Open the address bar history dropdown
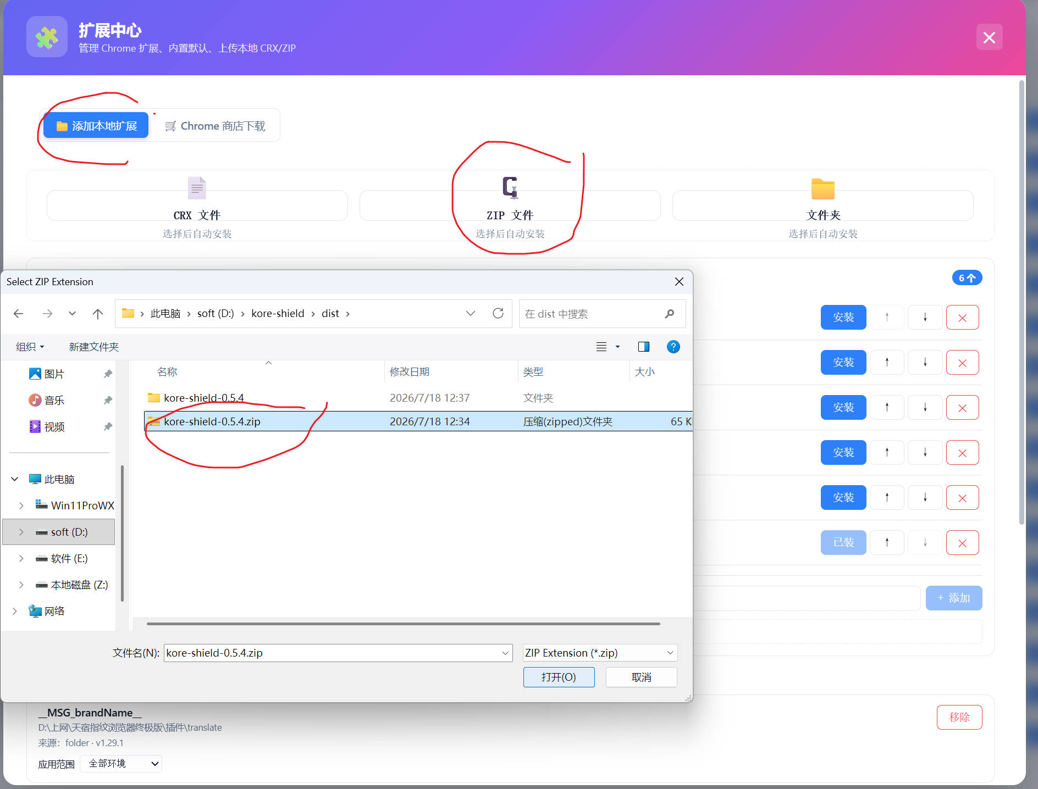This screenshot has width=1038, height=789. (470, 313)
